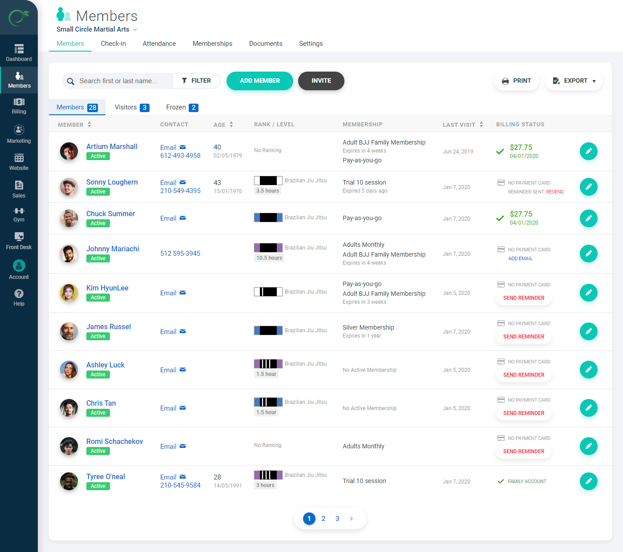The width and height of the screenshot is (623, 552).
Task: Edit Artium Marshall with pencil icon
Action: [x=588, y=151]
